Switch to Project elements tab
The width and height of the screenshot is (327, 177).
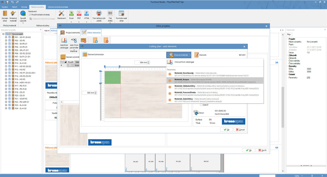pos(70,33)
